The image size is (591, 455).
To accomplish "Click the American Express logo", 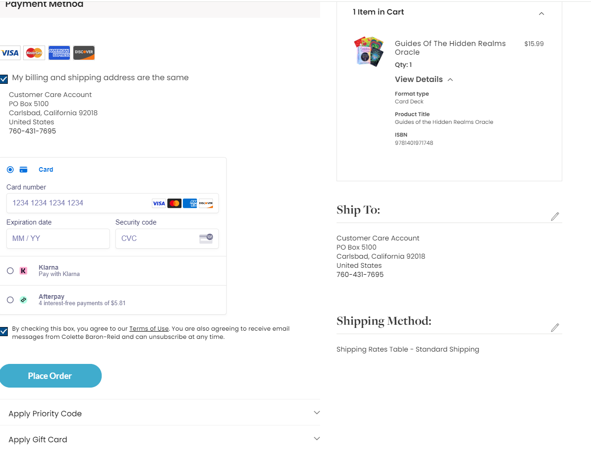I will (59, 53).
